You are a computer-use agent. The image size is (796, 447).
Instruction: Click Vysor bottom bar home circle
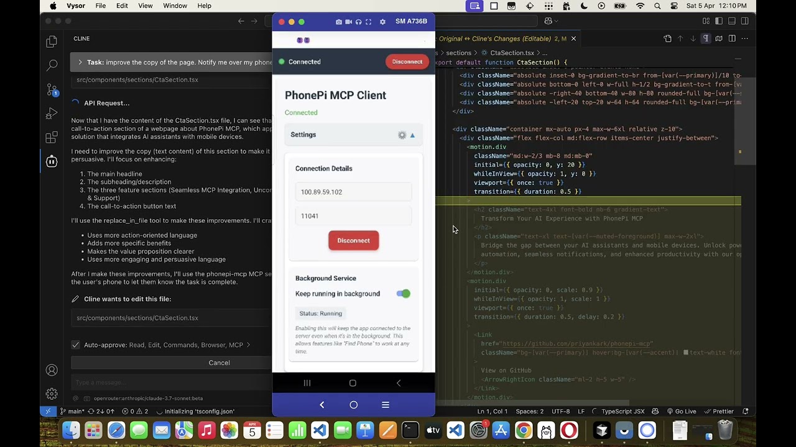(x=353, y=405)
